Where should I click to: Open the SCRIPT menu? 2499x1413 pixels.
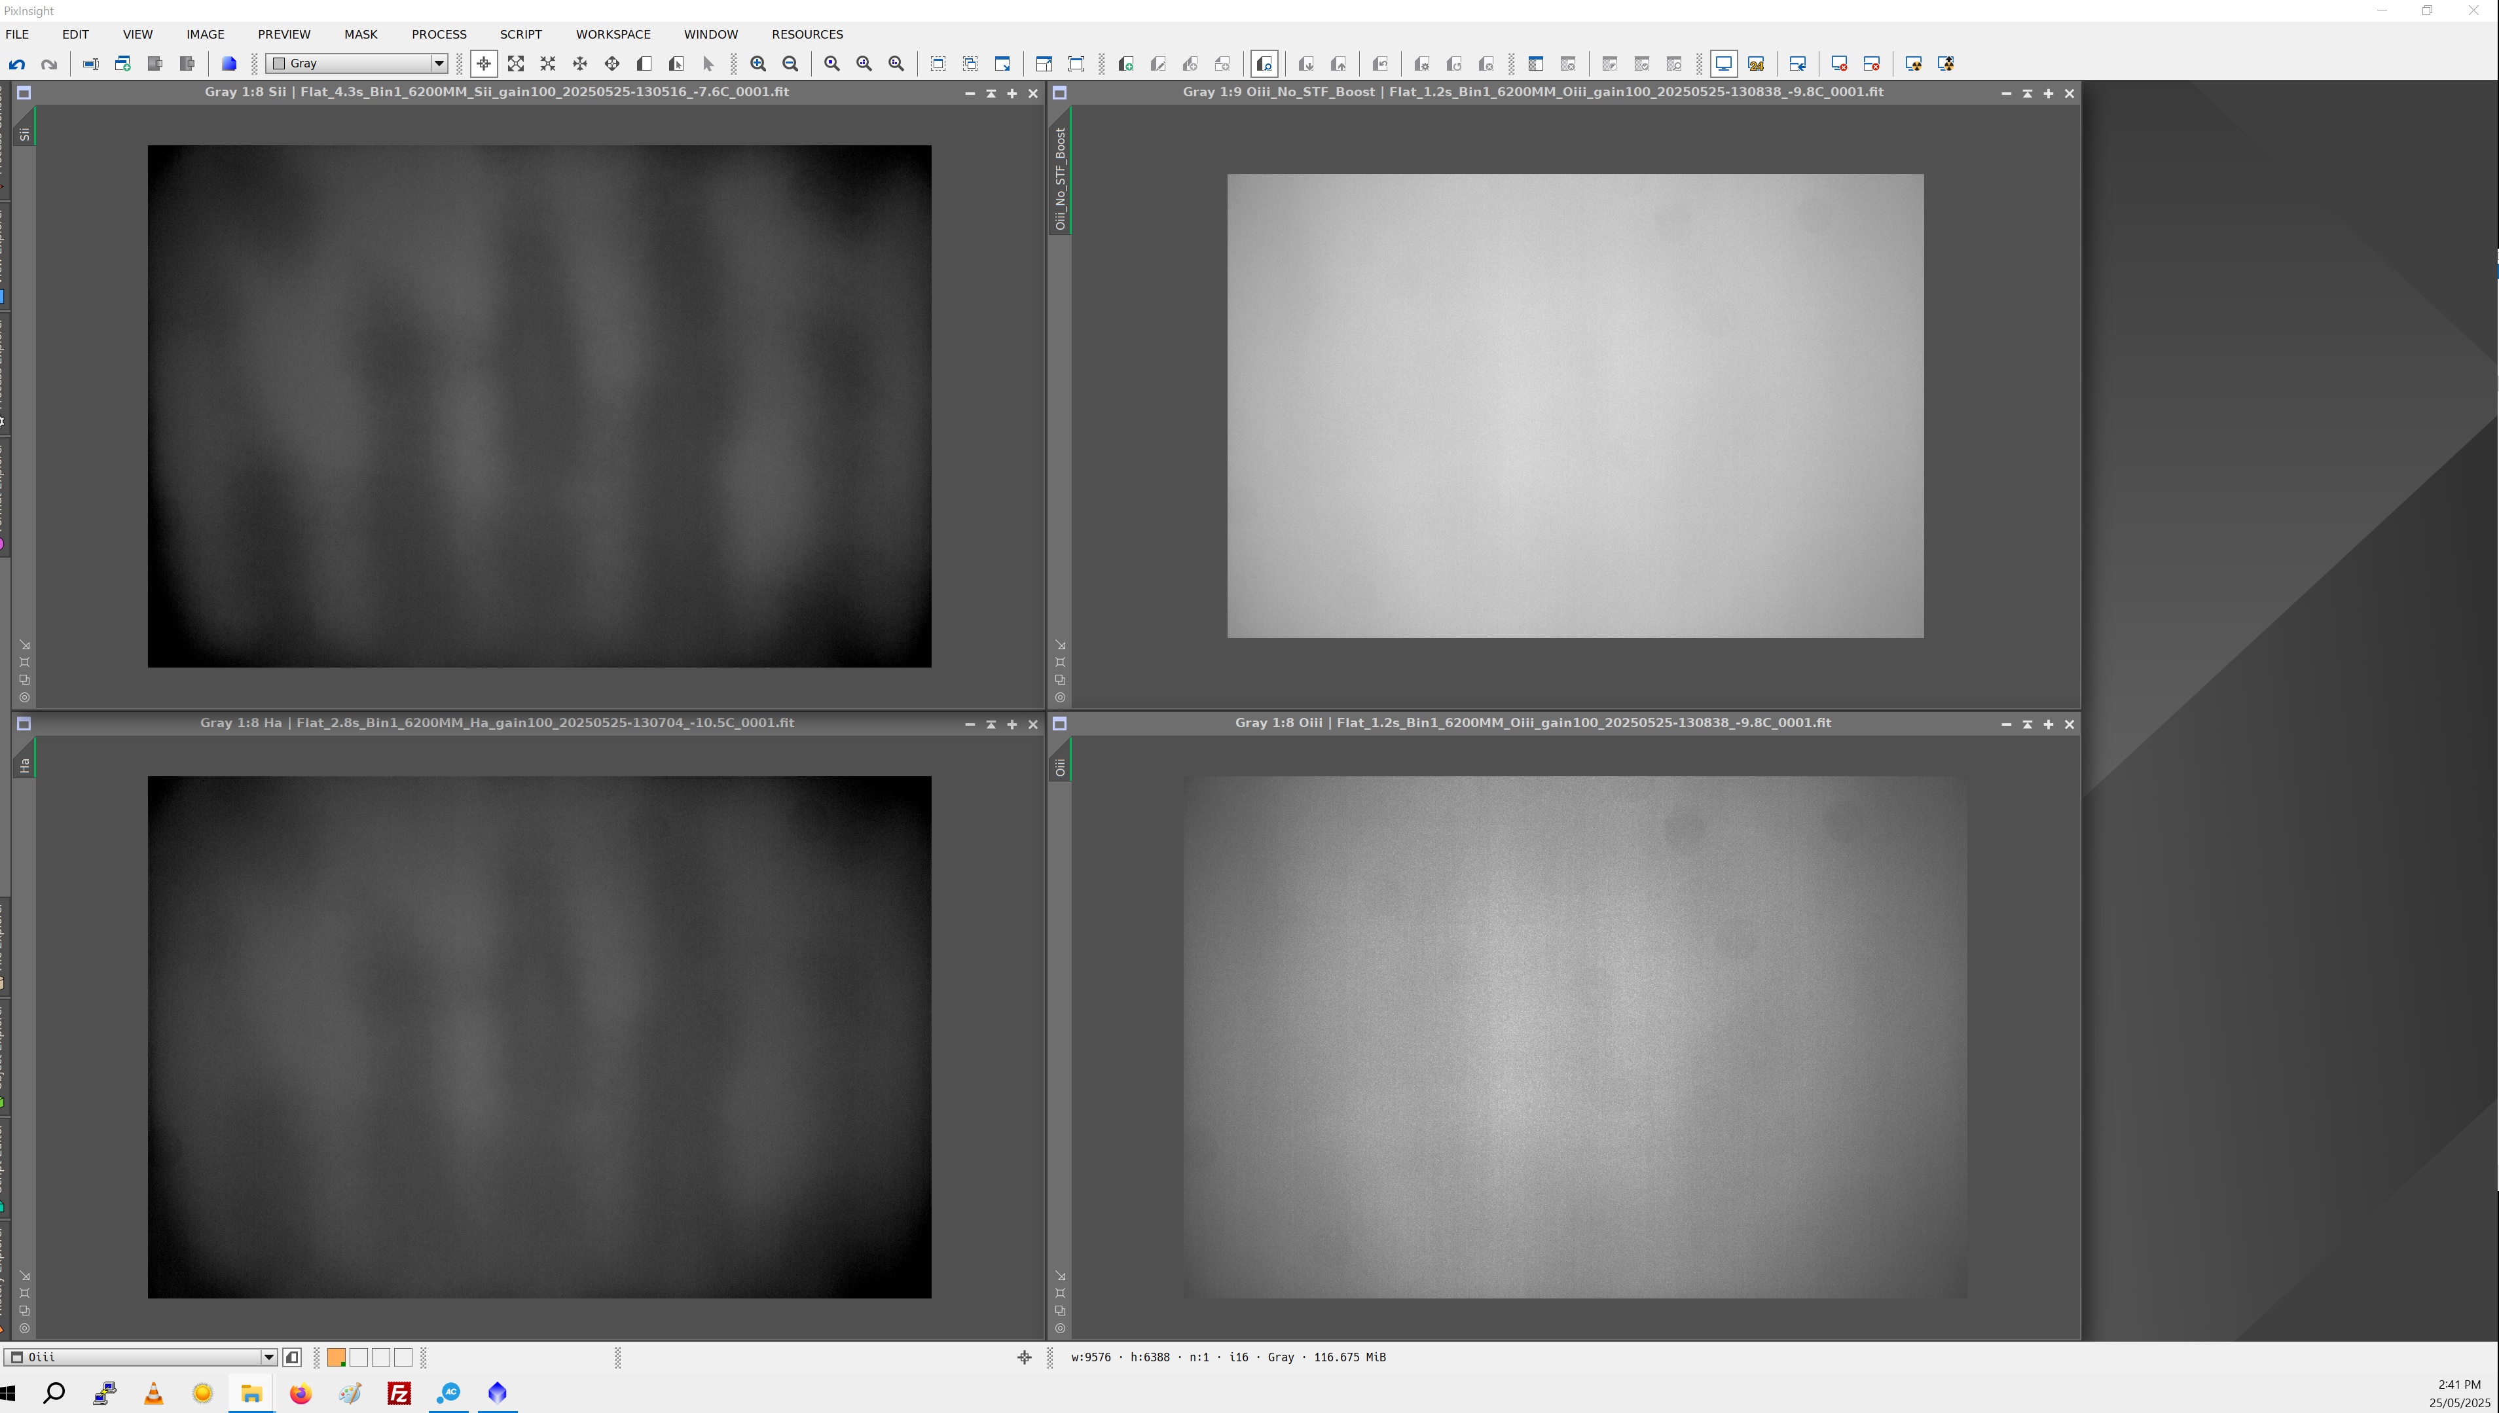pos(520,34)
